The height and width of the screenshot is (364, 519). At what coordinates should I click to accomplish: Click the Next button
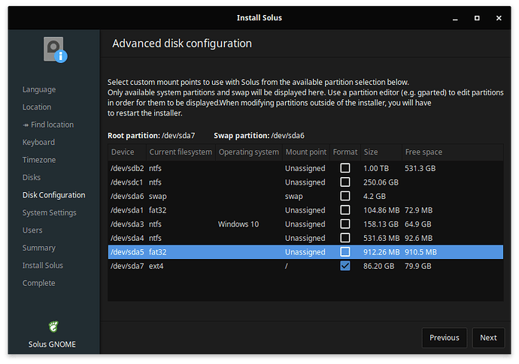point(488,338)
